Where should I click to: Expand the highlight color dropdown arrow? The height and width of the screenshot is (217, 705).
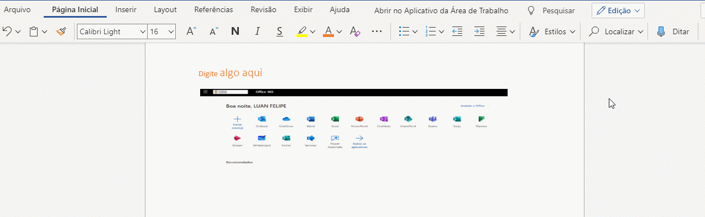tap(313, 32)
